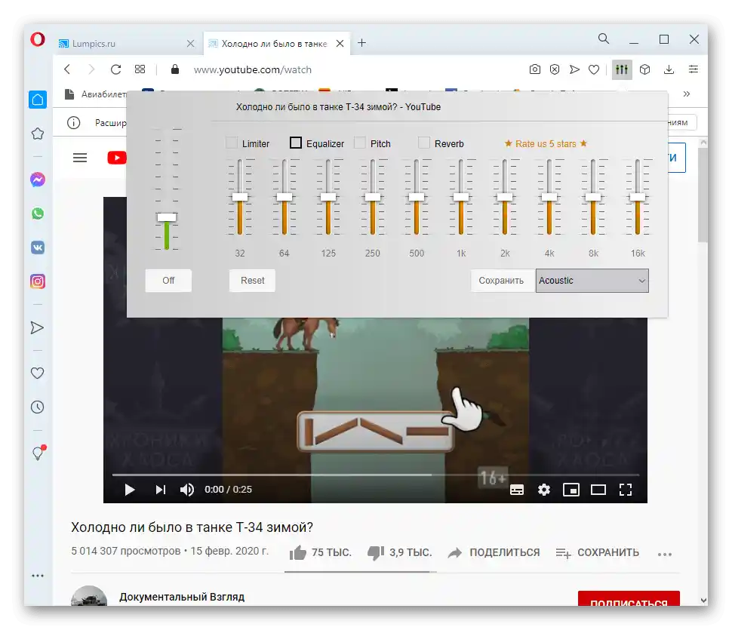
Task: Click the 250 Hz band slider
Action: 373,197
